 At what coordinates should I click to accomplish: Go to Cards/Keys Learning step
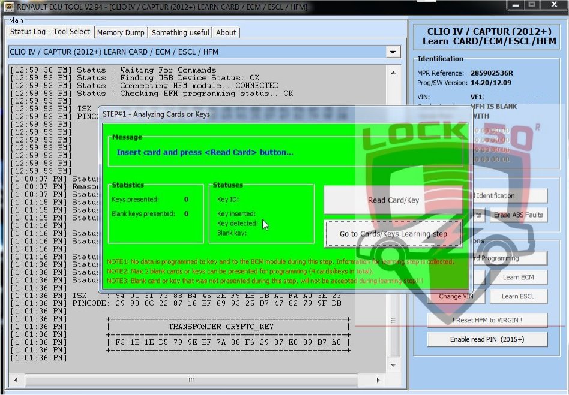393,234
